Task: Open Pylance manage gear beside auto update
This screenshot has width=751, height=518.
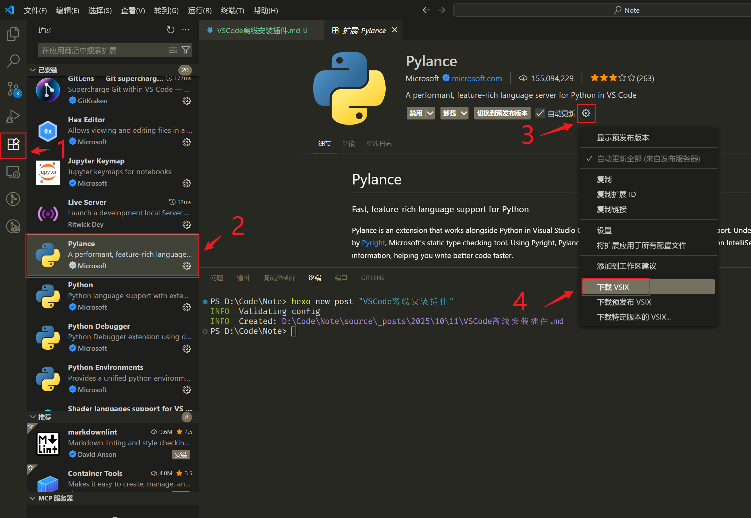Action: point(586,113)
